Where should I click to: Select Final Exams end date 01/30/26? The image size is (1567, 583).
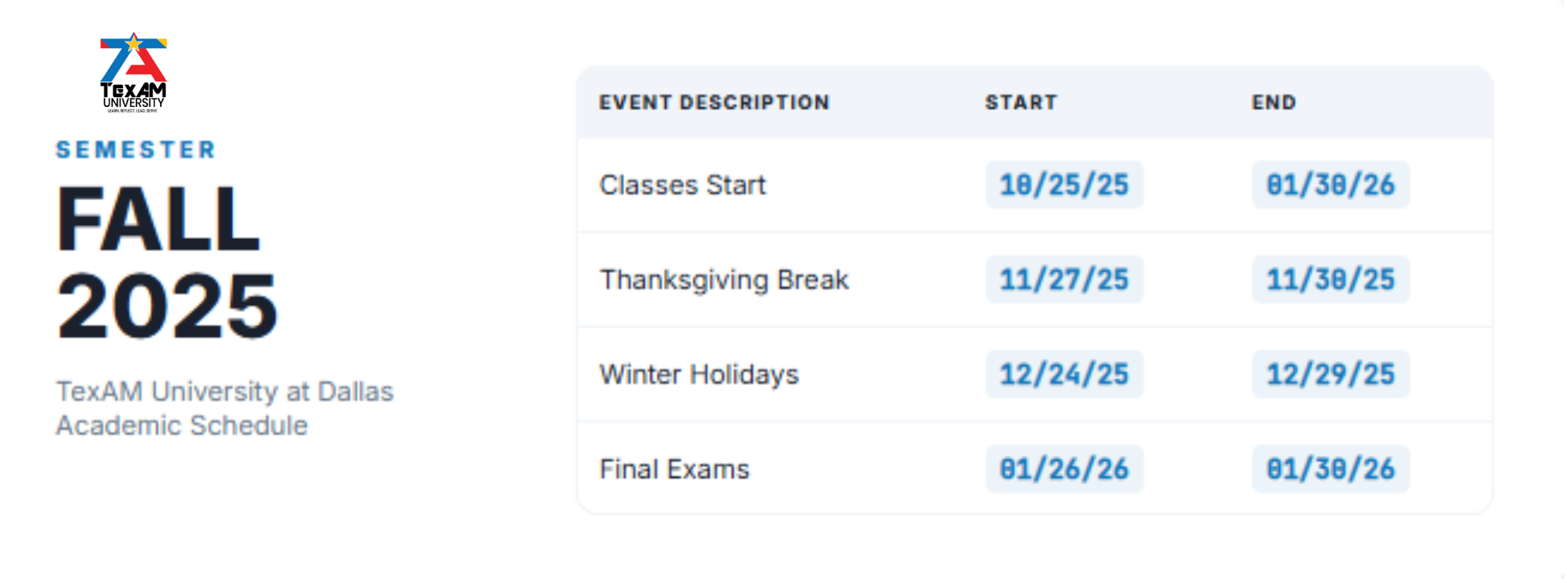1330,469
